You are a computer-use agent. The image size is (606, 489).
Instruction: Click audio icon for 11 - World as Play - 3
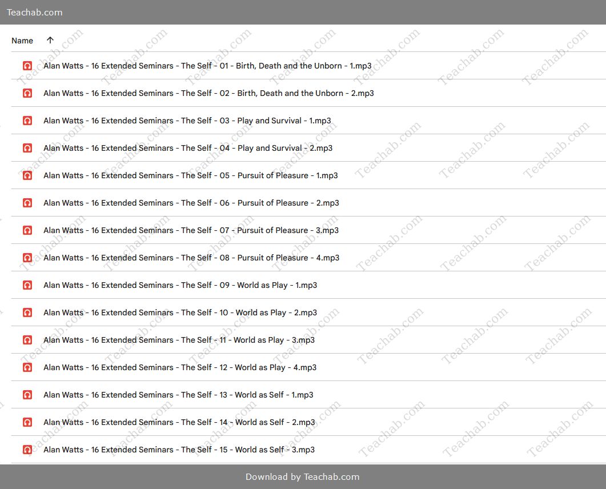[x=27, y=340]
